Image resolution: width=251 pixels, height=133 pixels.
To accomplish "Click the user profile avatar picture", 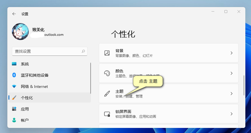I will coord(20,32).
